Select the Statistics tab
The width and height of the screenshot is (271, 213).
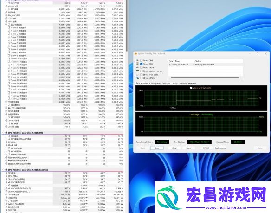192,84
